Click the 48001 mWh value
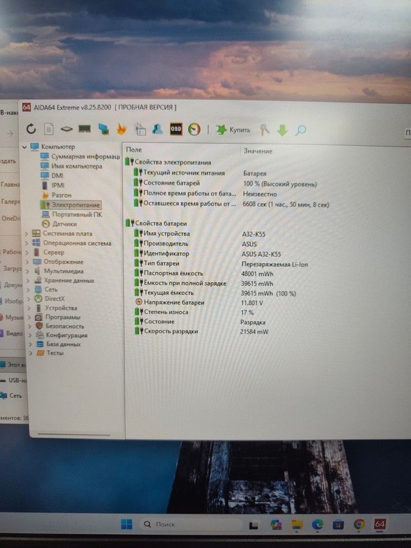Viewport: 411px width, 548px height. [257, 274]
